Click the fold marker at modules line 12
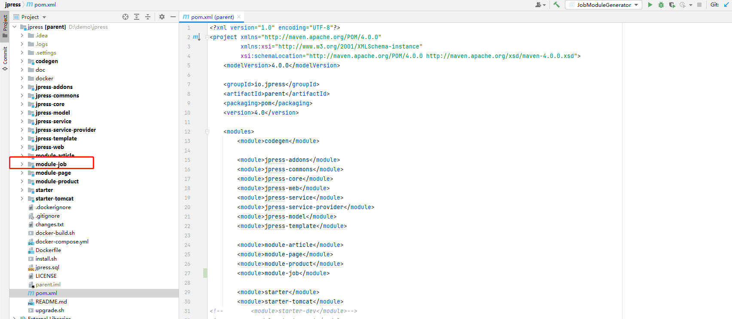This screenshot has width=732, height=319. [207, 132]
